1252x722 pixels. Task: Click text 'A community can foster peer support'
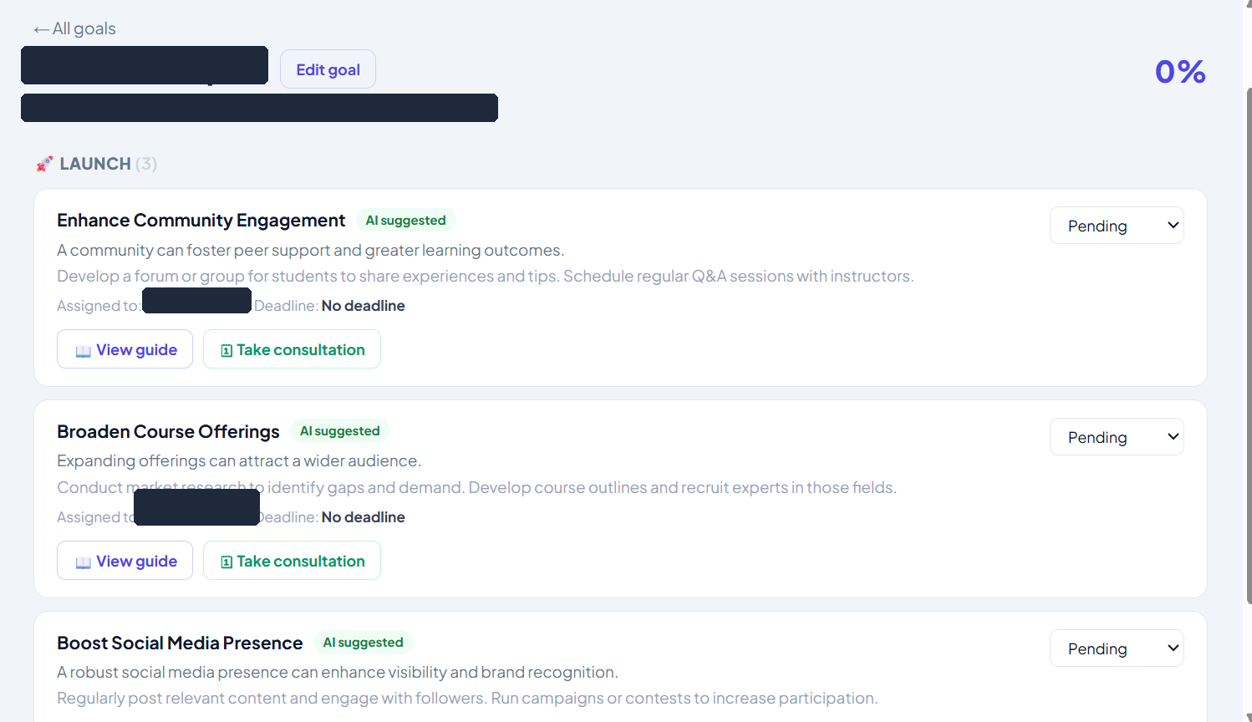pyautogui.click(x=310, y=250)
